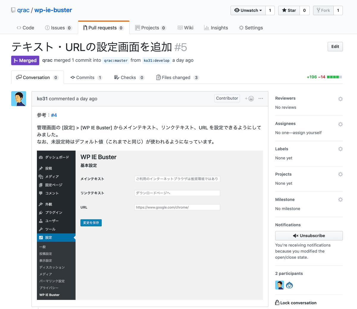Open the qrac owner link
Screen dimensions: 357x309
click(x=23, y=10)
